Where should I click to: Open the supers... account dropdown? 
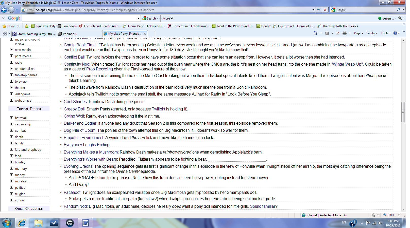coord(387,18)
